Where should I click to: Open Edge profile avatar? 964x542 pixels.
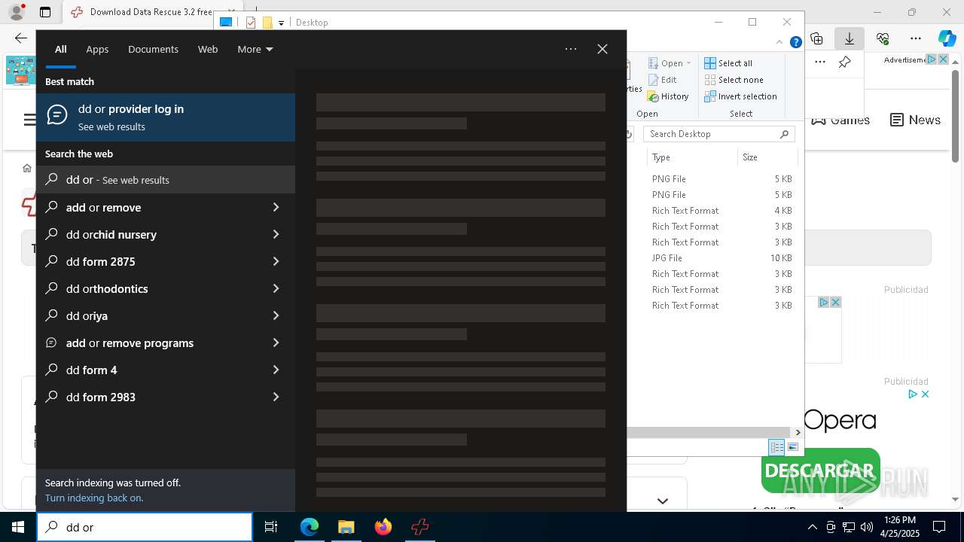click(x=16, y=12)
